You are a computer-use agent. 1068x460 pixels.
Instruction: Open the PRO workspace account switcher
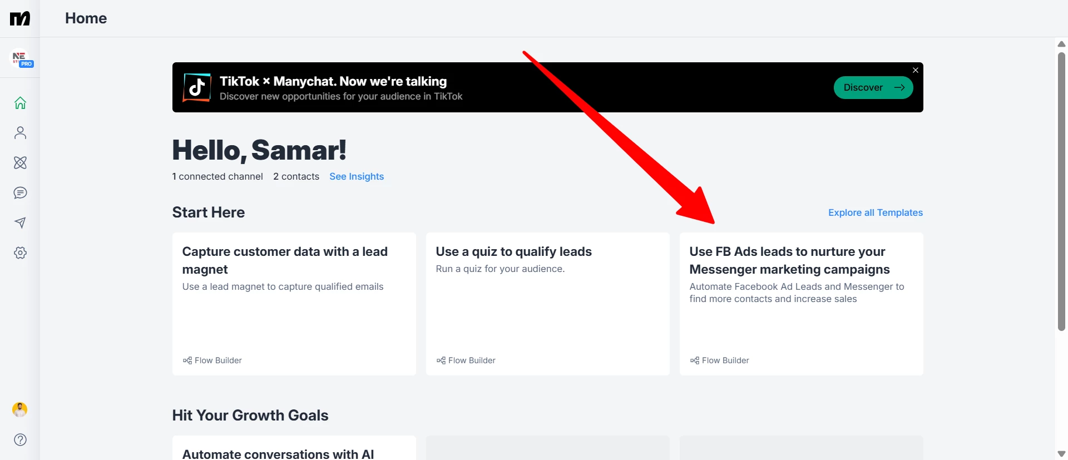click(22, 59)
